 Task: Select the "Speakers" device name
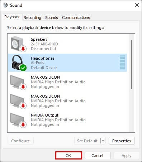[x=39, y=39]
